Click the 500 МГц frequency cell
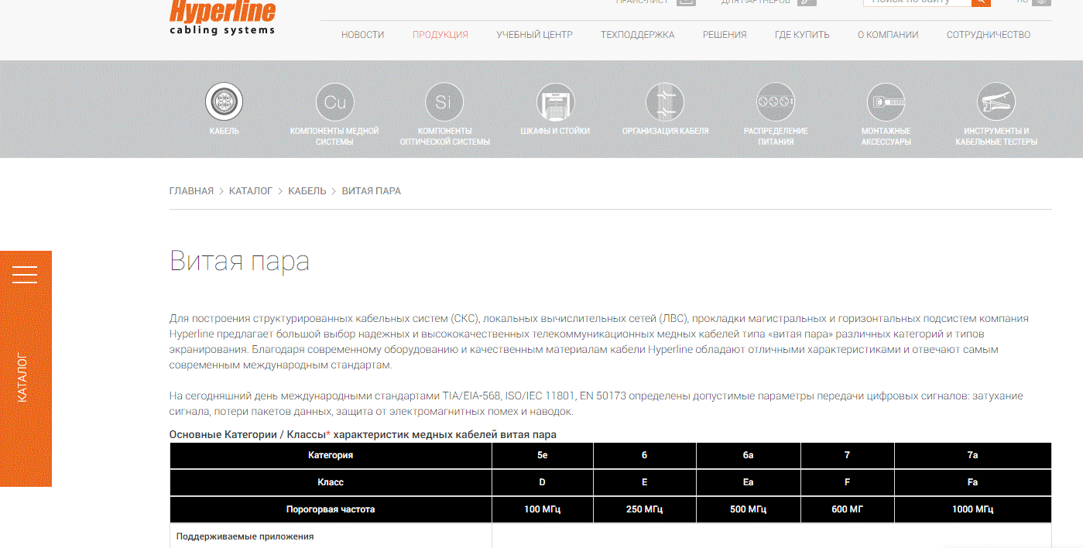 tap(749, 509)
